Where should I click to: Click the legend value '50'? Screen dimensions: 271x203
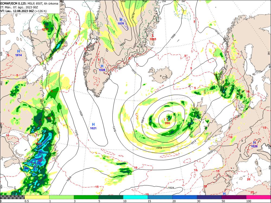(x=223, y=201)
